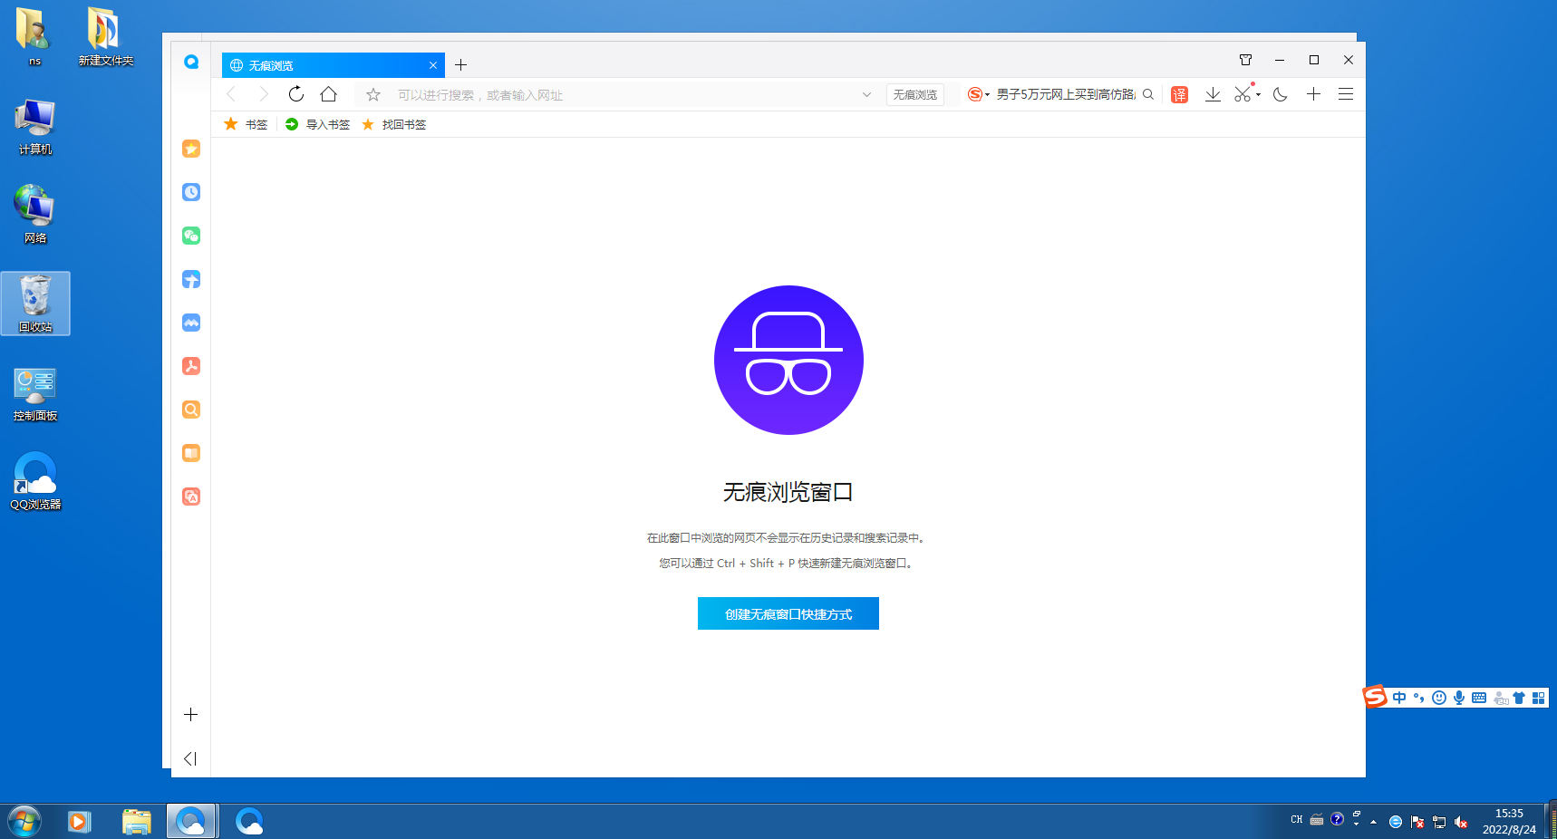Screen dimensions: 1557x839
Task: Select the 无痕浏览窗口 heading text
Action: (788, 492)
